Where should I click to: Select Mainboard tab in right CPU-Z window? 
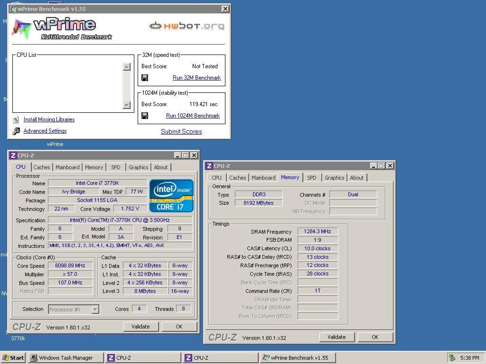pyautogui.click(x=263, y=178)
